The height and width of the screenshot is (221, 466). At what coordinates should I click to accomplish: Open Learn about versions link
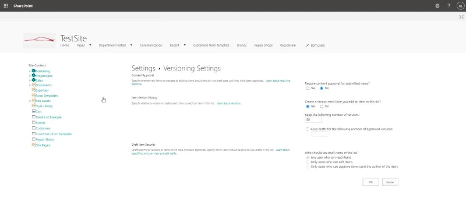tap(229, 103)
